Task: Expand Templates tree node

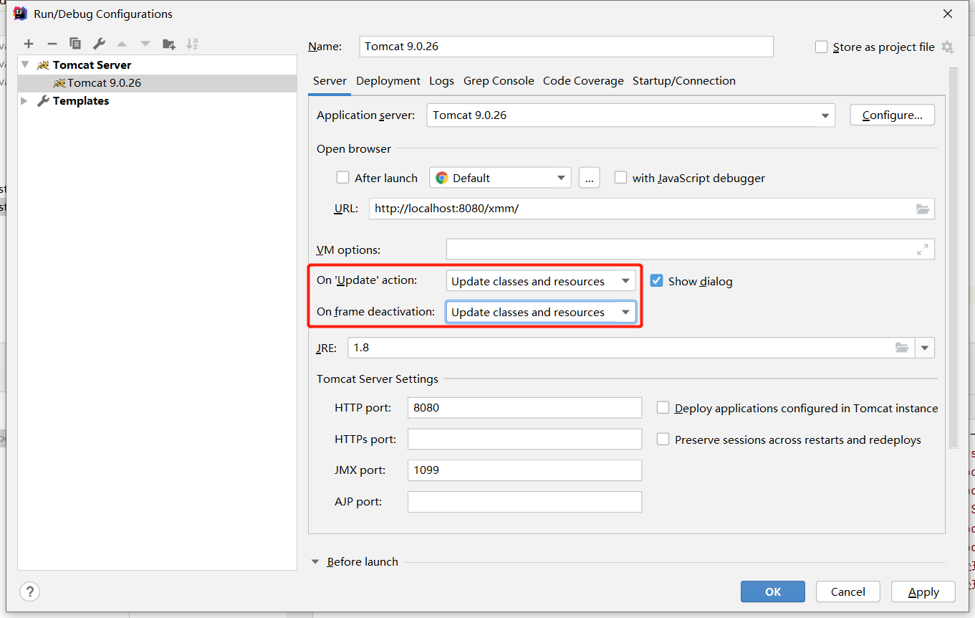Action: pos(24,101)
